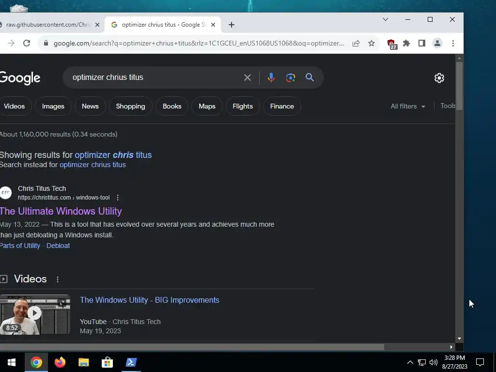Switch to raw.githubusercontent.com tab
The width and height of the screenshot is (496, 372).
[x=48, y=25]
